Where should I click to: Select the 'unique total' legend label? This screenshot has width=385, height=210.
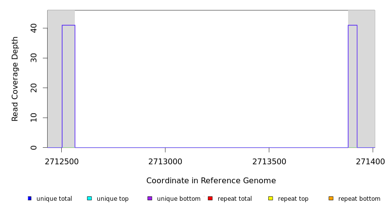54,199
